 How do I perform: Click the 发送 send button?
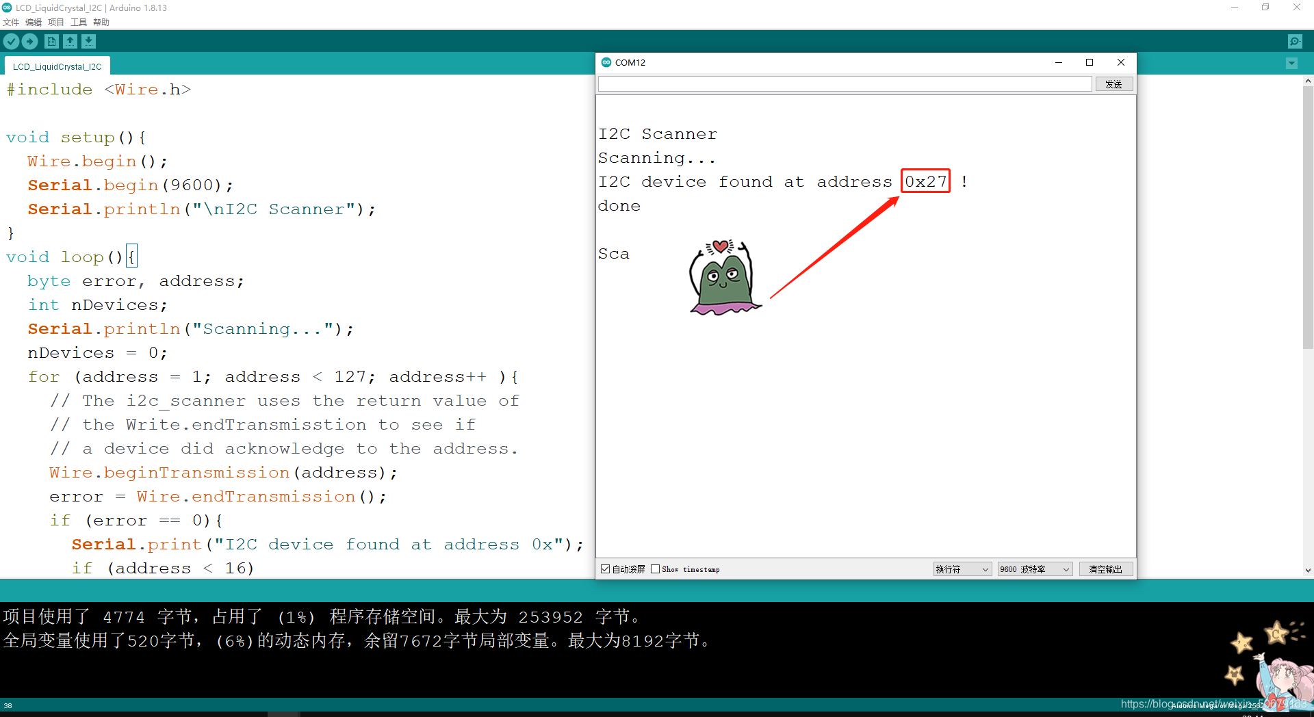(x=1113, y=83)
